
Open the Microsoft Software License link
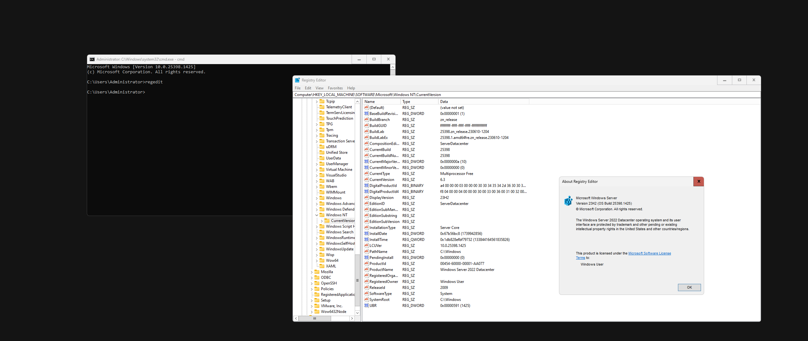(x=649, y=253)
